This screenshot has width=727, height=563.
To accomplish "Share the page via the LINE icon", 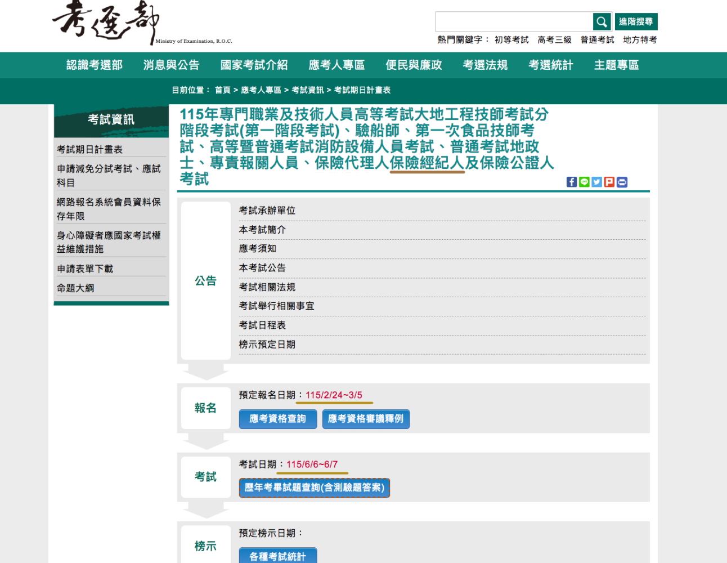I will coord(584,182).
